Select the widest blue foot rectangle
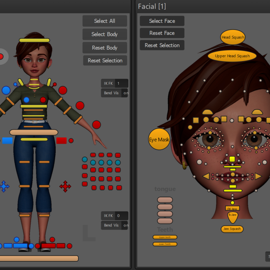The width and height of the screenshot is (270, 270). [x=20, y=246]
